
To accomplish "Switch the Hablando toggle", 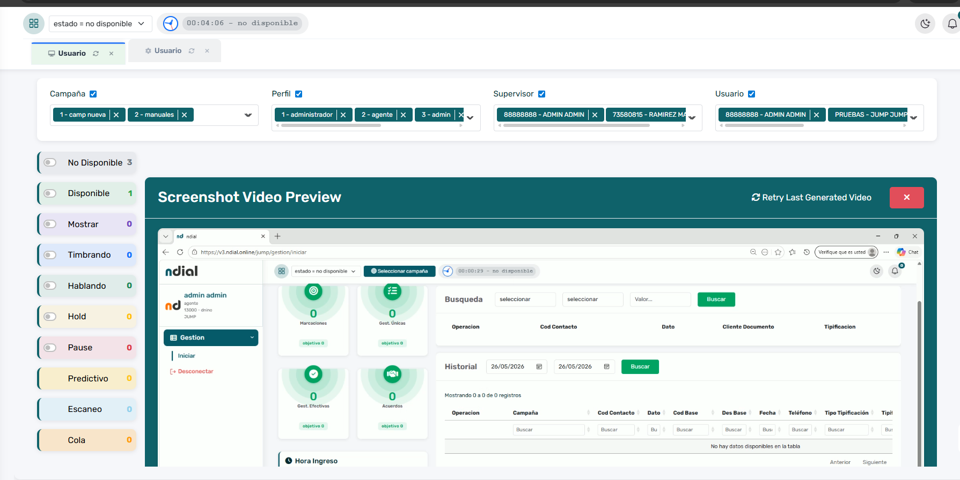I will (x=50, y=286).
